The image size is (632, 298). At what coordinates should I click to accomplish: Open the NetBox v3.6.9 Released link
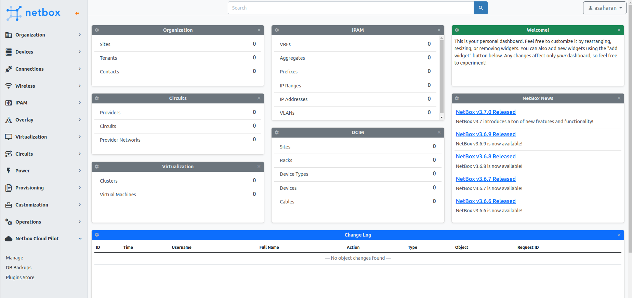click(x=486, y=134)
